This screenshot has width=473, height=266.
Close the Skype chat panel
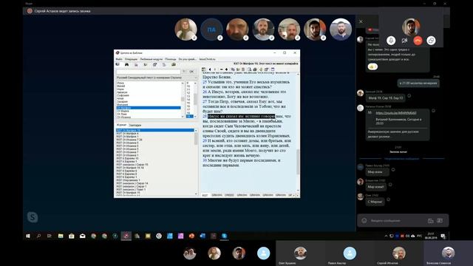(361, 21)
